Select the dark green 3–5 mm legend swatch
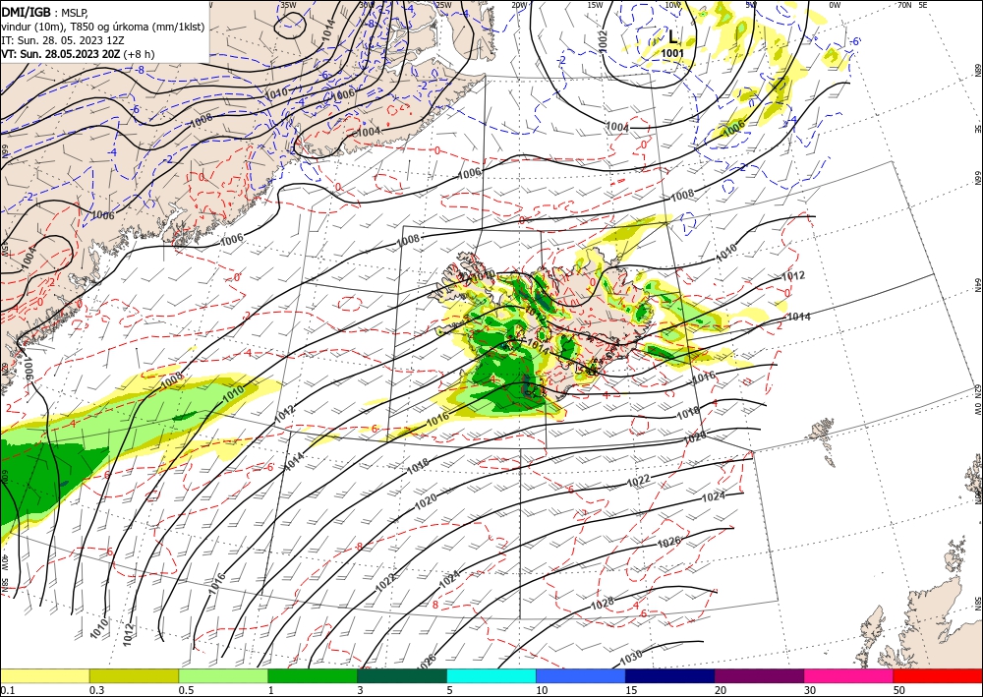983x697 pixels. (x=402, y=675)
